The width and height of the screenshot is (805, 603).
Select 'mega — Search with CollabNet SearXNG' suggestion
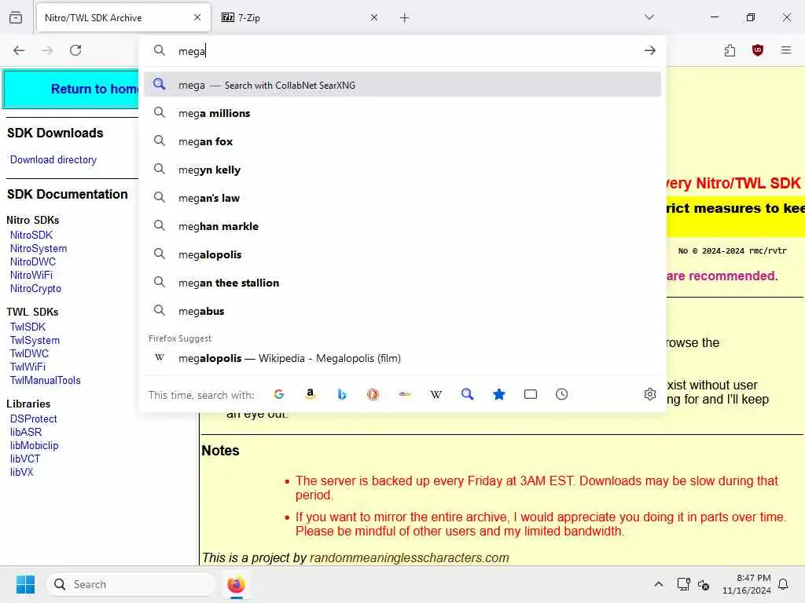pos(402,85)
